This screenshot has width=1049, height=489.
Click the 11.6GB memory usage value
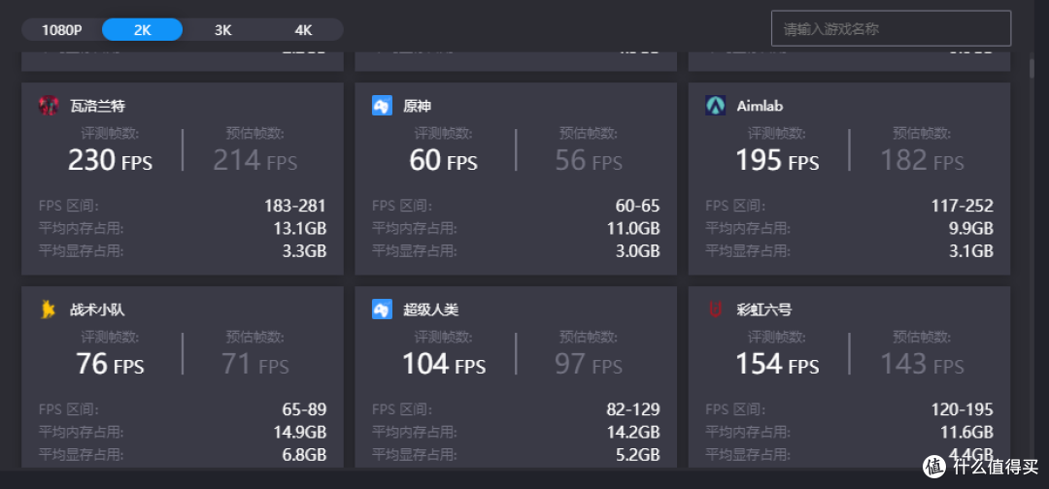point(966,432)
